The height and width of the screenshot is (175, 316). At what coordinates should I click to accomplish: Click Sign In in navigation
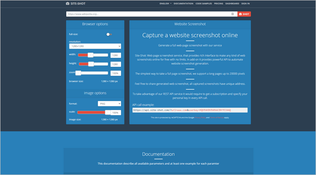(x=246, y=4)
